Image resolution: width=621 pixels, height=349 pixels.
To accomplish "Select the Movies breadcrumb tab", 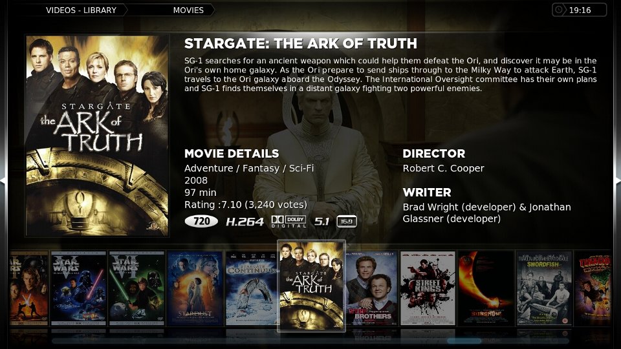I will 188,10.
